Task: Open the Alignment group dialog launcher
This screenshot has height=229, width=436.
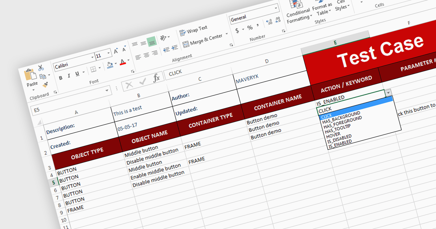Action: click(231, 45)
